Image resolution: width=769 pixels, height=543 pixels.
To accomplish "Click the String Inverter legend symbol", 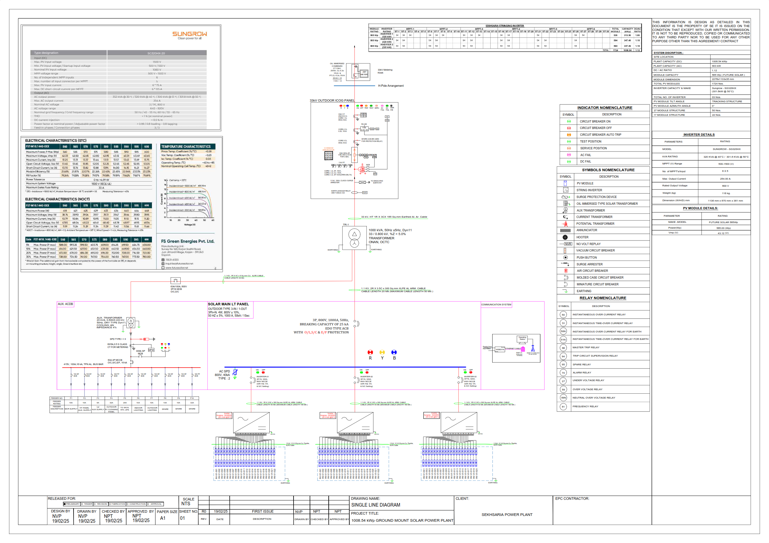I will 565,190.
